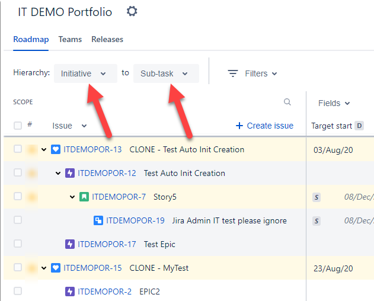374x301 pixels.
Task: Check the box for ITDEMOPOR-7 Story5
Action: point(18,196)
